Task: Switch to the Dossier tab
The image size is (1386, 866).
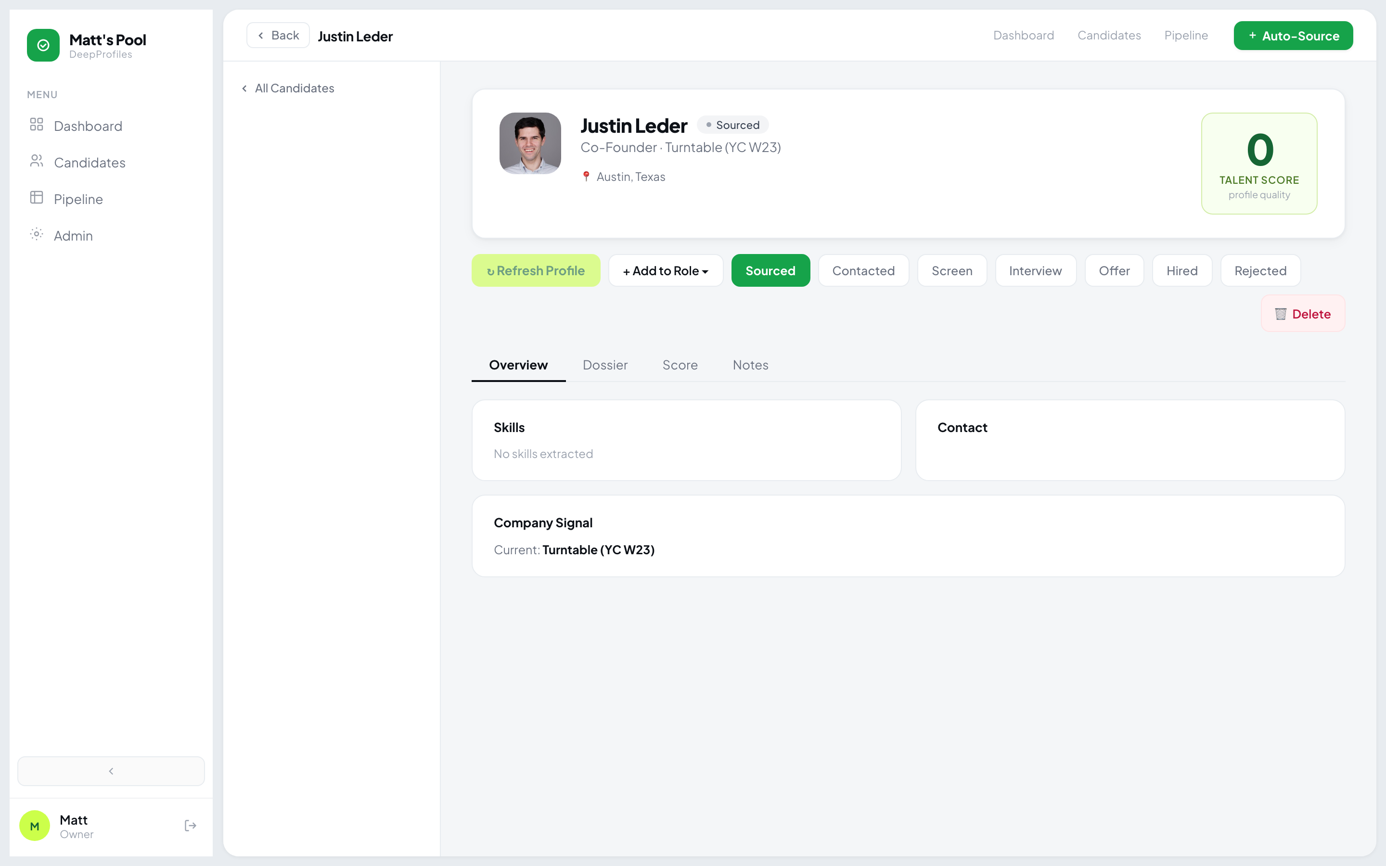Action: click(605, 365)
